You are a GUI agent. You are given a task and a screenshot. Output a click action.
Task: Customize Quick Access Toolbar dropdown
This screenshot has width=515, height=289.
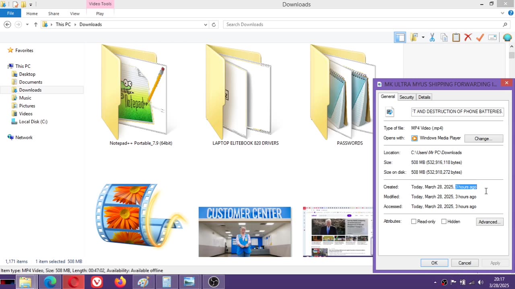coord(31,5)
